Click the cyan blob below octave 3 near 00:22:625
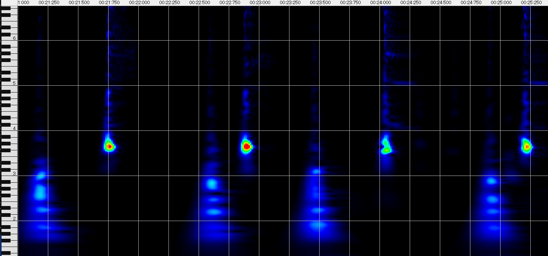The width and height of the screenshot is (548, 256). (212, 184)
